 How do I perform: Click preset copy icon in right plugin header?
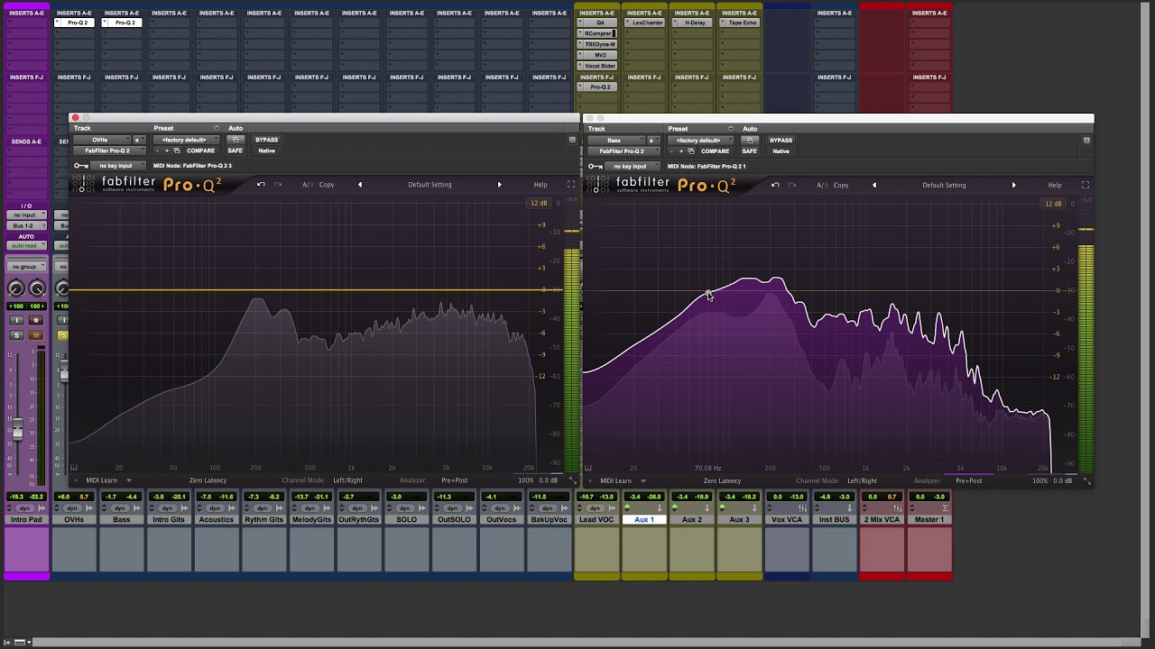(691, 151)
